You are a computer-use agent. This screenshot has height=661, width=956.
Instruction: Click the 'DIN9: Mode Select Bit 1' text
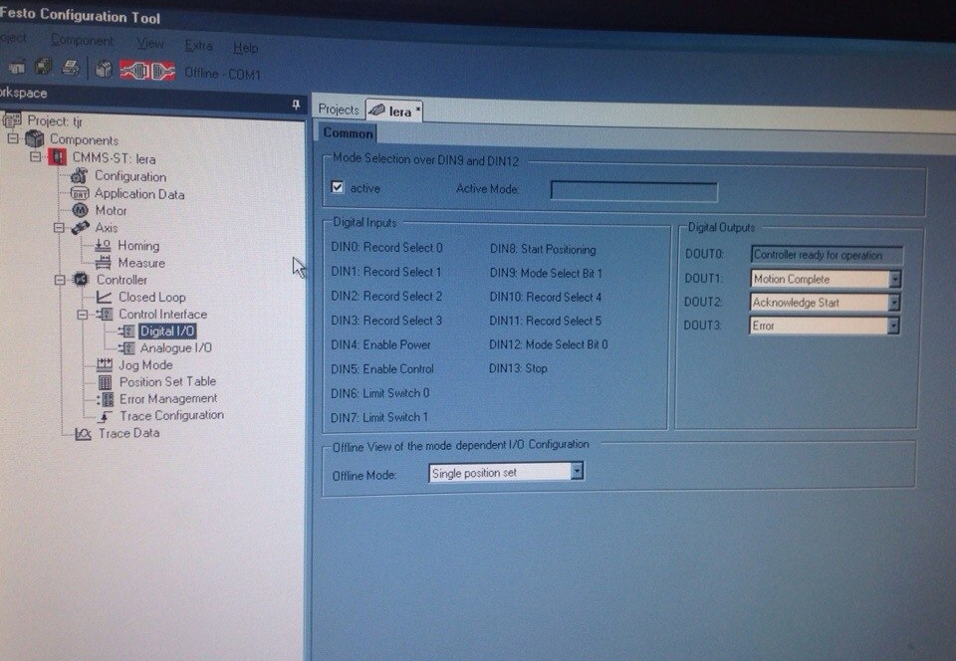coord(546,273)
